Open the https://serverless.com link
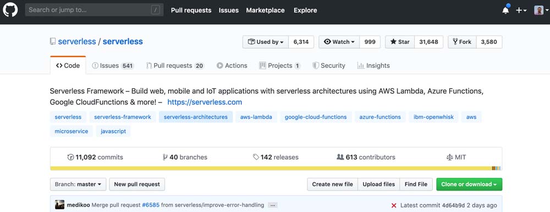Image resolution: width=550 pixels, height=212 pixels. point(205,102)
